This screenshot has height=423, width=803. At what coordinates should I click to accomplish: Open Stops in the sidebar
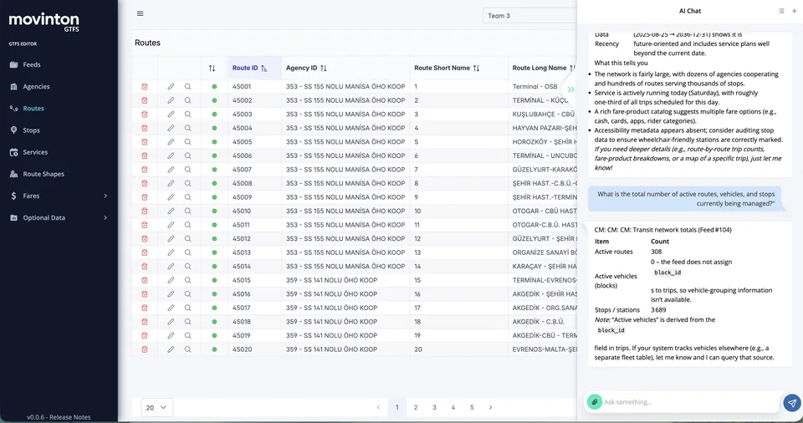[31, 130]
